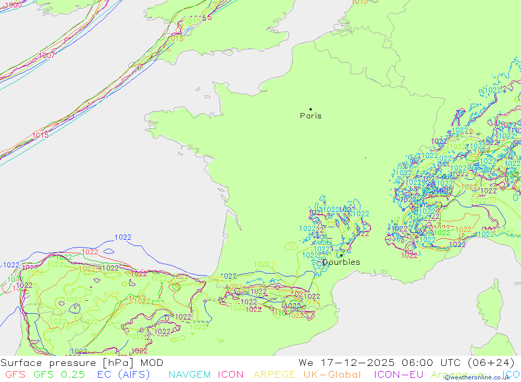Select the cyan NAVGEM legend entry
The width and height of the screenshot is (521, 382).
[190, 375]
